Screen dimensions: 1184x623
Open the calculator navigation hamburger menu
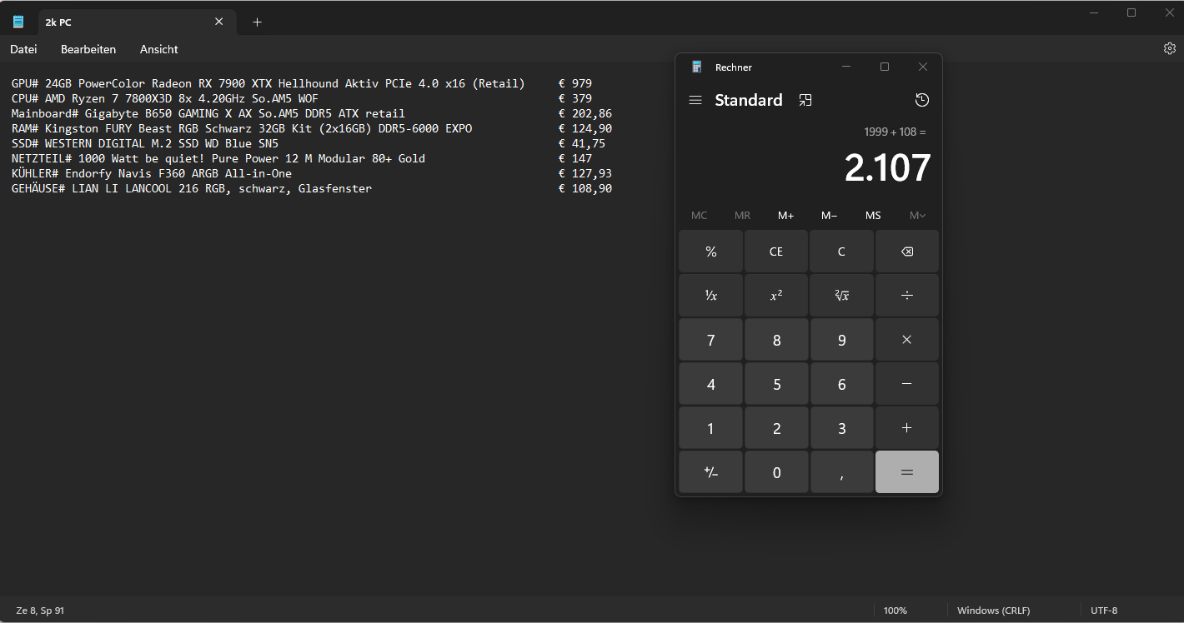click(x=695, y=100)
